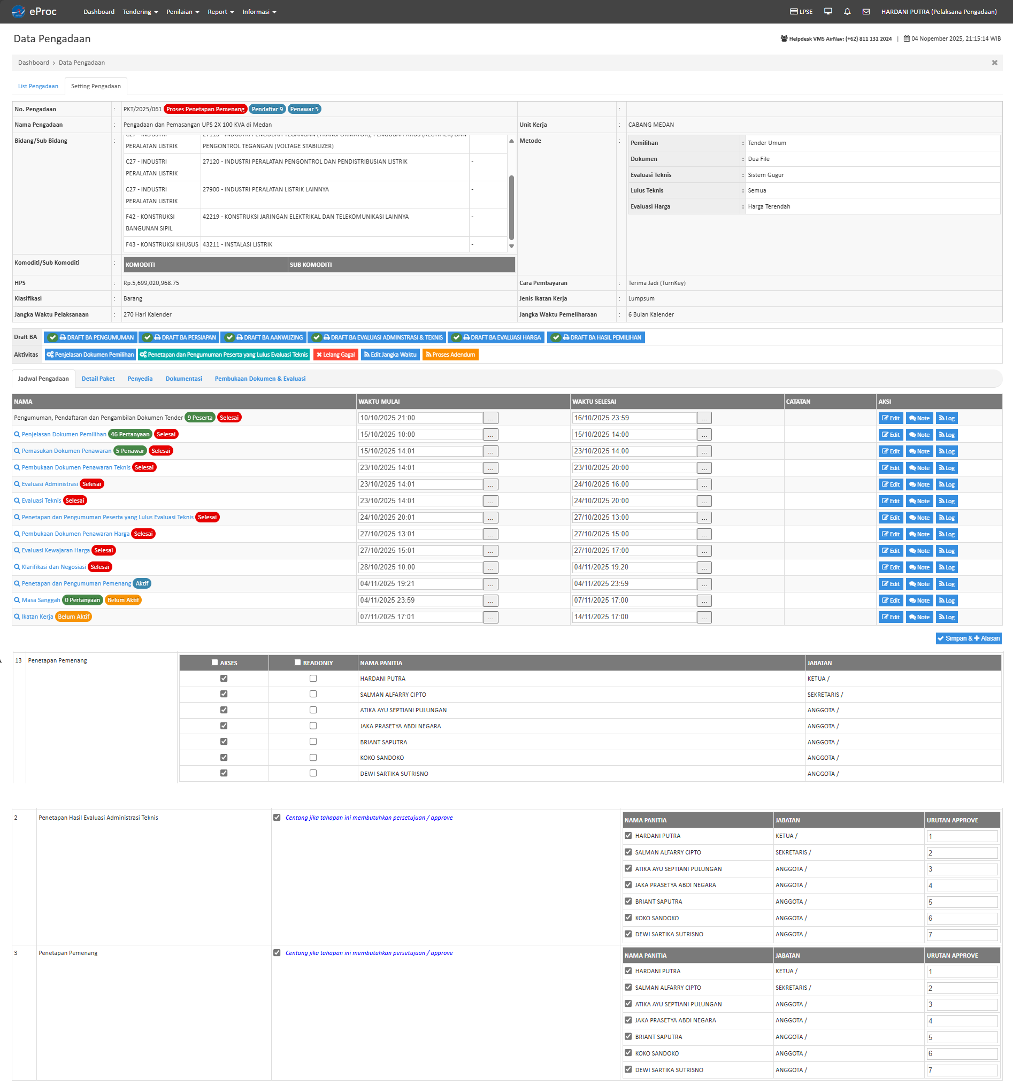Screen dimensions: 1013x1086
Task: Uncheck AKSES for KOKO SANDOKO in section 13
Action: [x=224, y=758]
